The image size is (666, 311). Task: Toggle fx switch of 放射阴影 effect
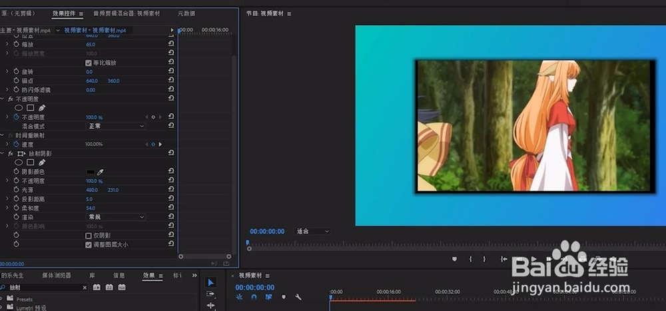click(x=11, y=153)
